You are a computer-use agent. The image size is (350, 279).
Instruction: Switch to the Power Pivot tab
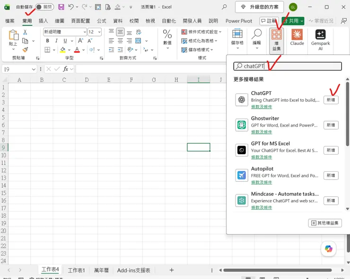(239, 21)
